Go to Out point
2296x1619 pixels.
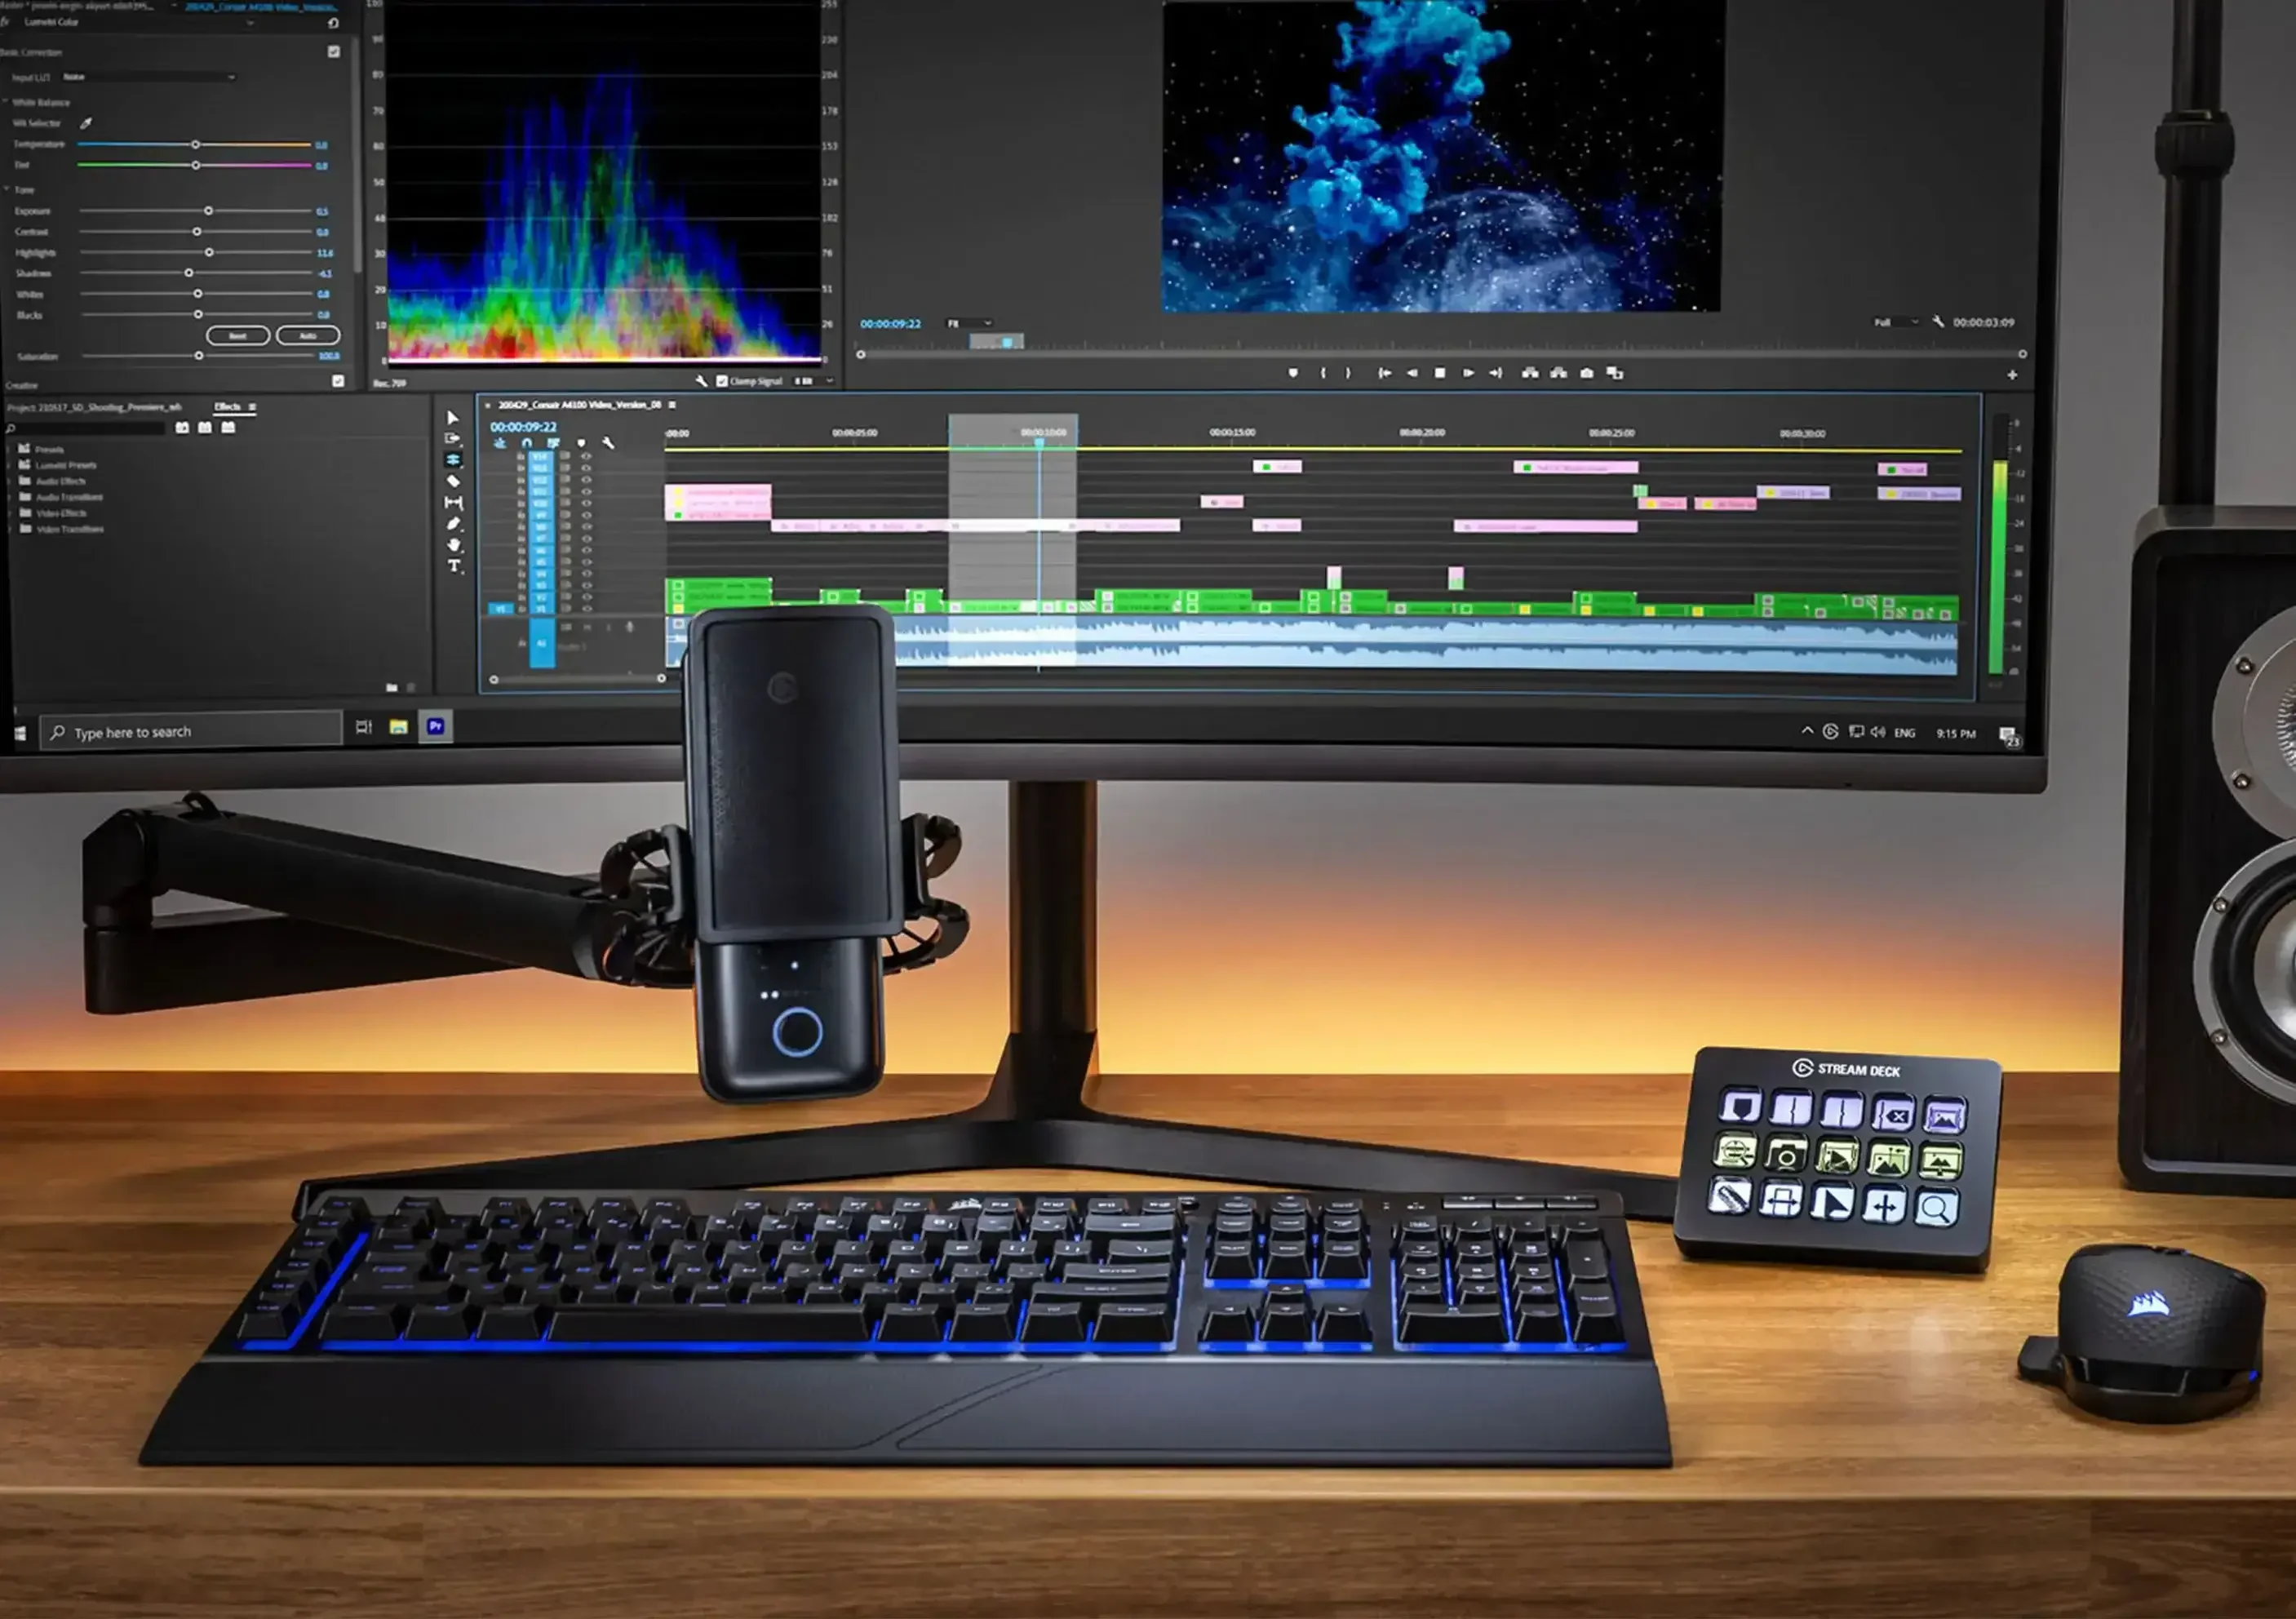coord(1496,372)
